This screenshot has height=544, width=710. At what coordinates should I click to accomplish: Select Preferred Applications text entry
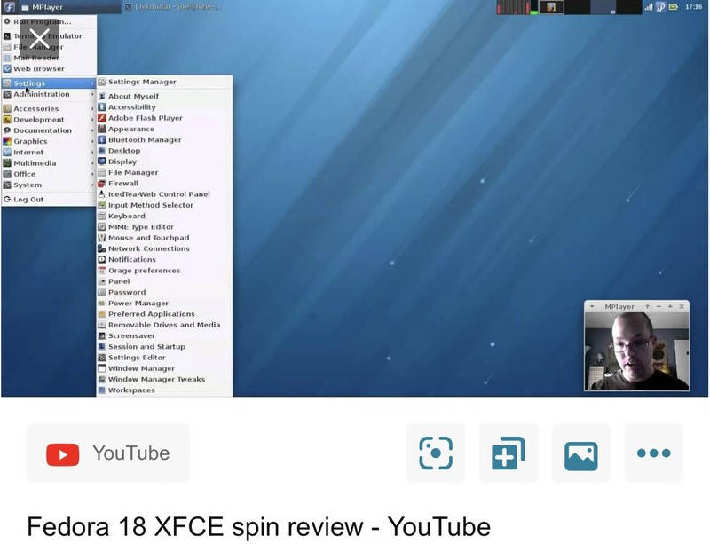click(x=151, y=314)
